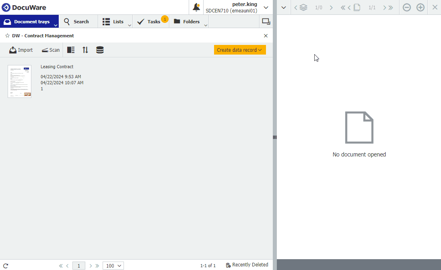
Task: Mark the Leasing Contract document selected
Action: (56, 67)
